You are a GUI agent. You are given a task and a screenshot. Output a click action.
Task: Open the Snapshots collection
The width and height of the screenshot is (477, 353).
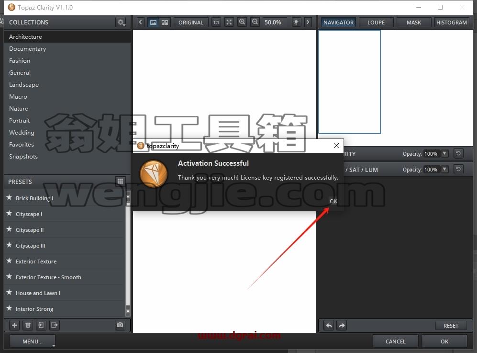click(67, 156)
